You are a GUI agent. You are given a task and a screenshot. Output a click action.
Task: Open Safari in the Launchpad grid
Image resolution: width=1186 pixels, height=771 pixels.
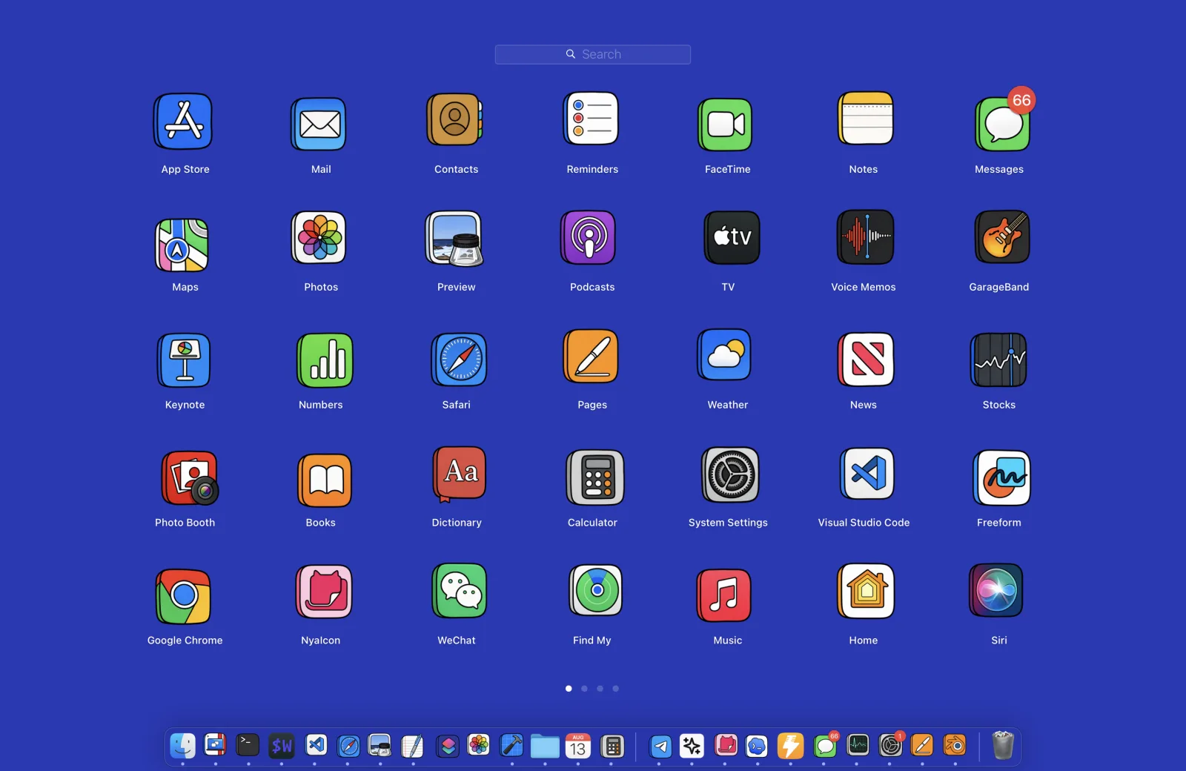click(460, 360)
